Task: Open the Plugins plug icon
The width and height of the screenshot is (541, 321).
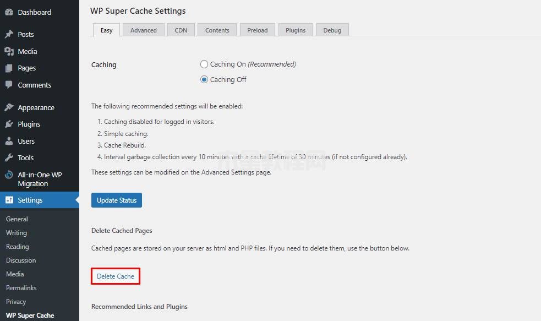Action: point(9,124)
